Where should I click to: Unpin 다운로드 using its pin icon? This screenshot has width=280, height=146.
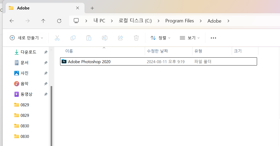tap(46, 52)
